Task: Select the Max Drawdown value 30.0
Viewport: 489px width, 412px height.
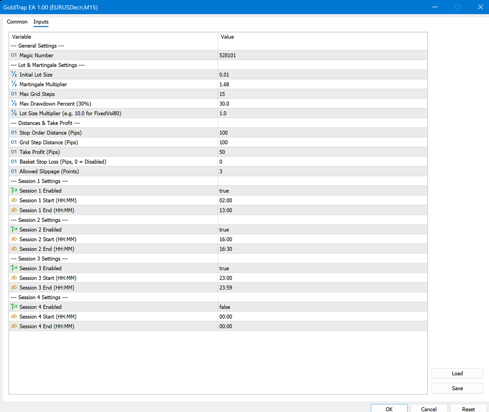Action: click(224, 104)
